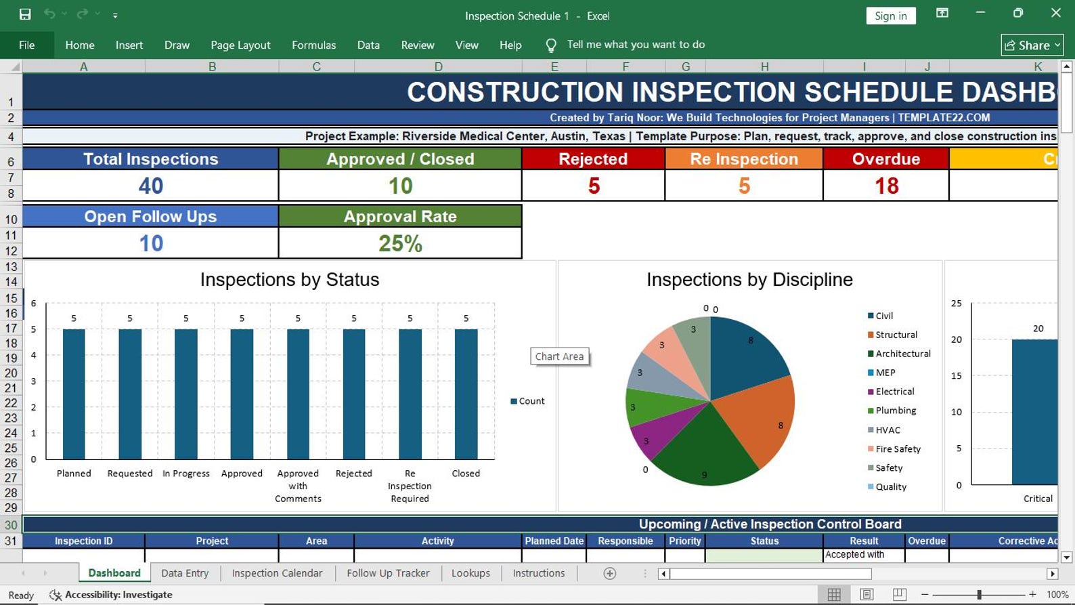Click the Inspections by Discipline chart title

click(749, 280)
